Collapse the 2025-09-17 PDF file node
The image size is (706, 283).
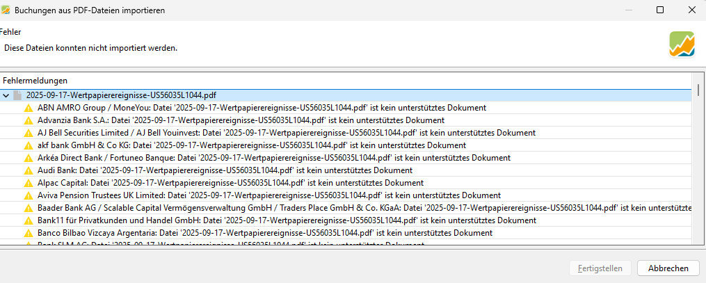[x=6, y=95]
